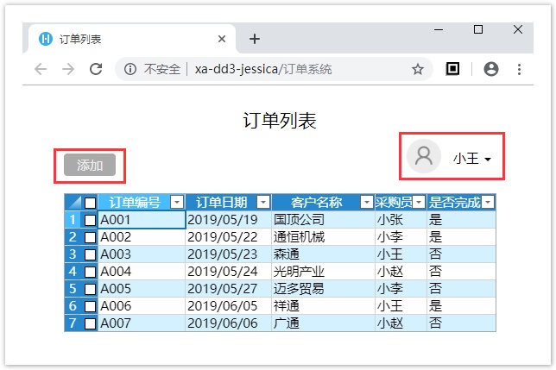556x370 pixels.
Task: Click the user avatar next to 小王
Action: (x=423, y=156)
